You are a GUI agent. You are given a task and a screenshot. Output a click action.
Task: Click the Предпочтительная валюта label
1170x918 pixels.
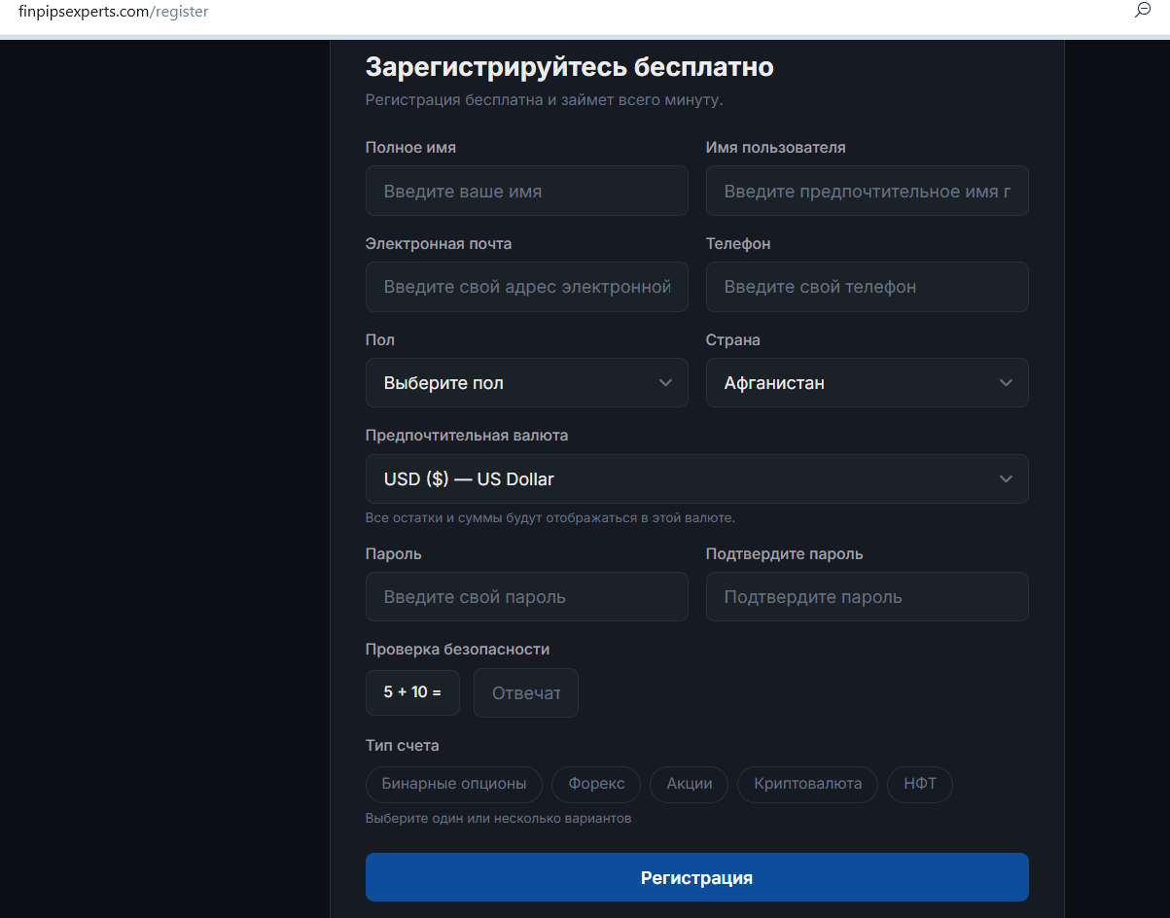coord(466,436)
